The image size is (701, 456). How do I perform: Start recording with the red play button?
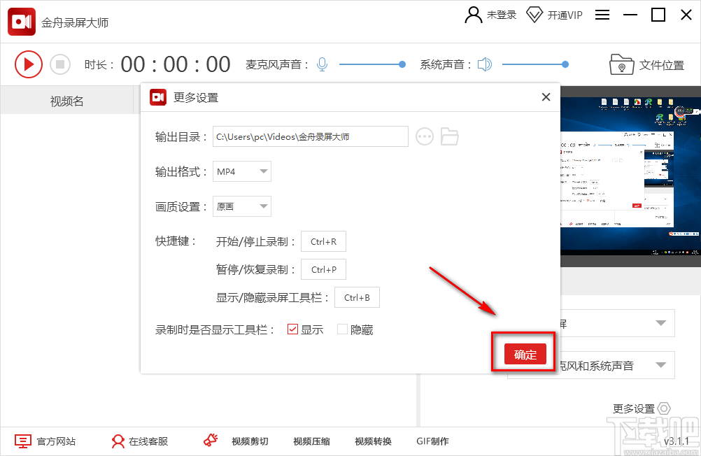tap(29, 64)
